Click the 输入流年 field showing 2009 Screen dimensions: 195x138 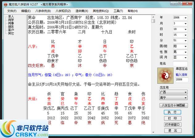182,79
